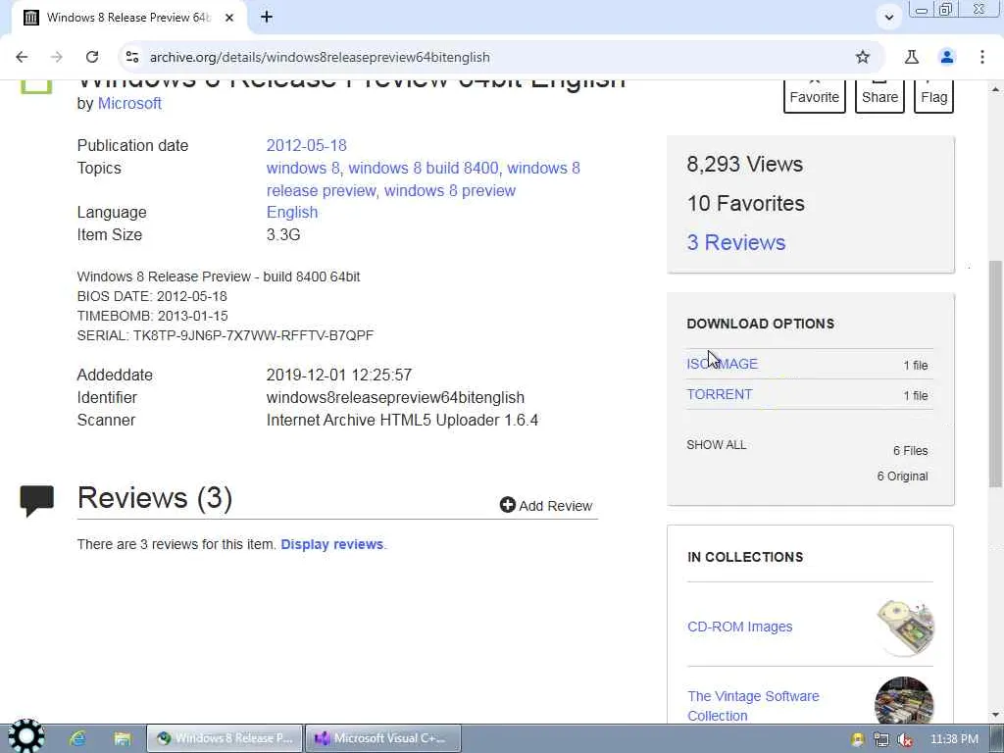This screenshot has width=1004, height=753.
Task: Open the English language link
Action: 292,212
